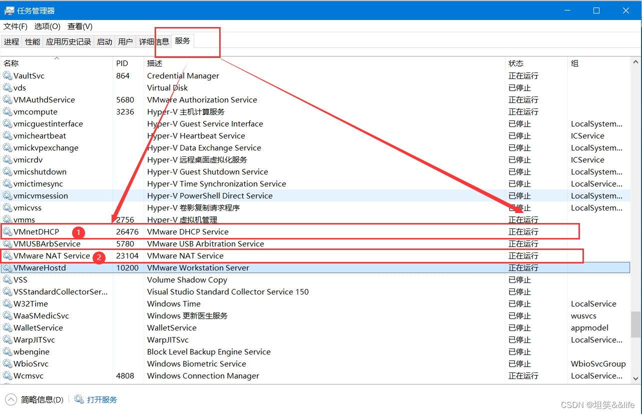Click the vmictimesync gear icon
The width and height of the screenshot is (642, 414).
click(x=7, y=184)
